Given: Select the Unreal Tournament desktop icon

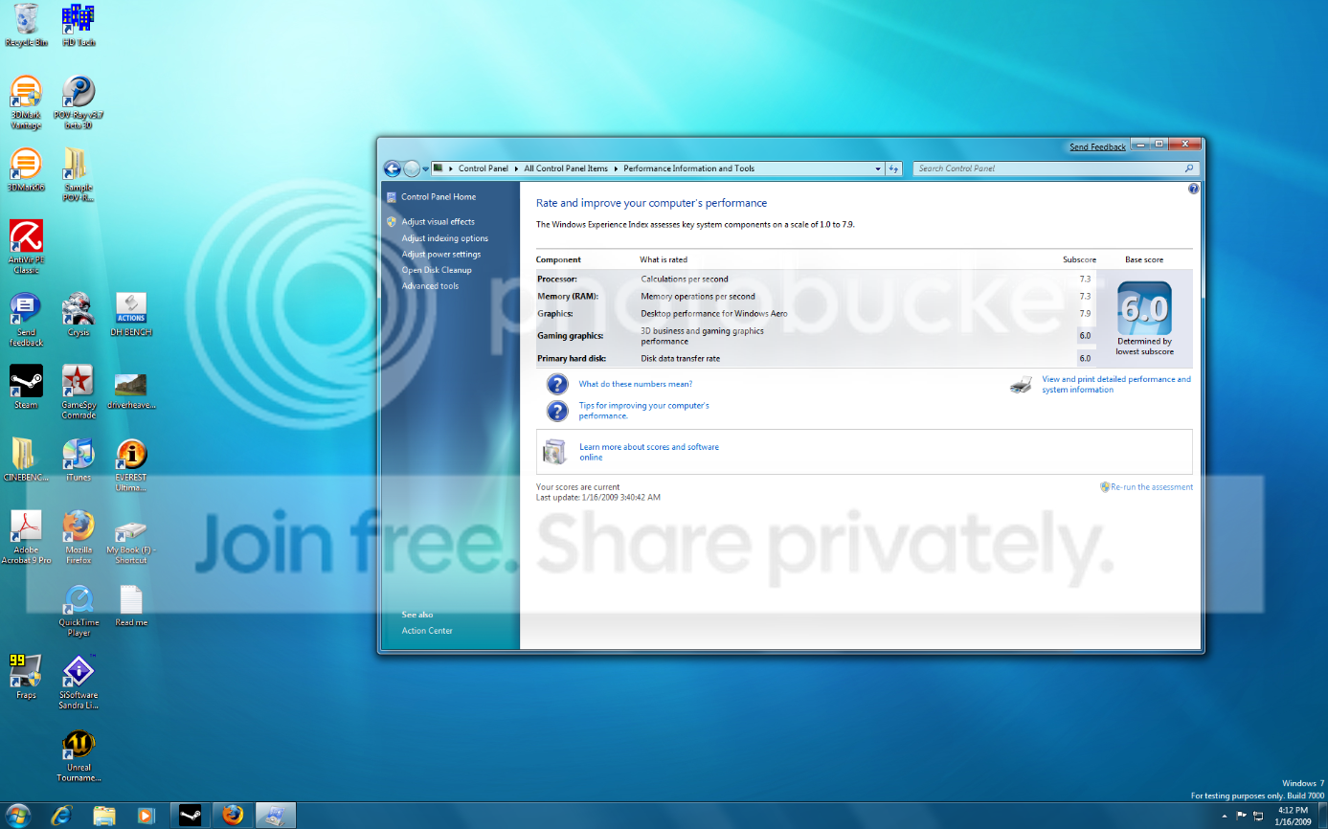Looking at the screenshot, I should tap(79, 755).
